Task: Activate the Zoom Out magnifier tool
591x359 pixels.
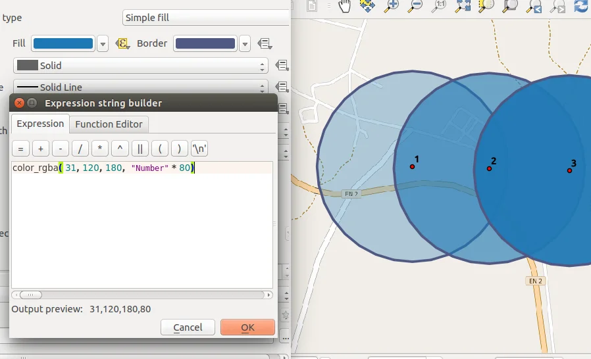Action: 415,7
